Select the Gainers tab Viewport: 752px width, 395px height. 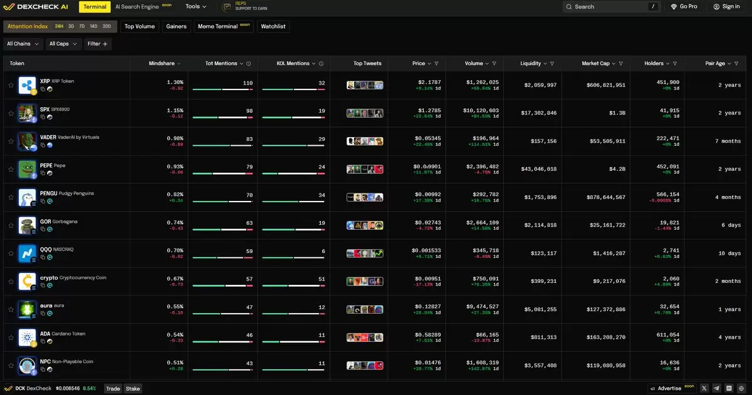(x=176, y=26)
